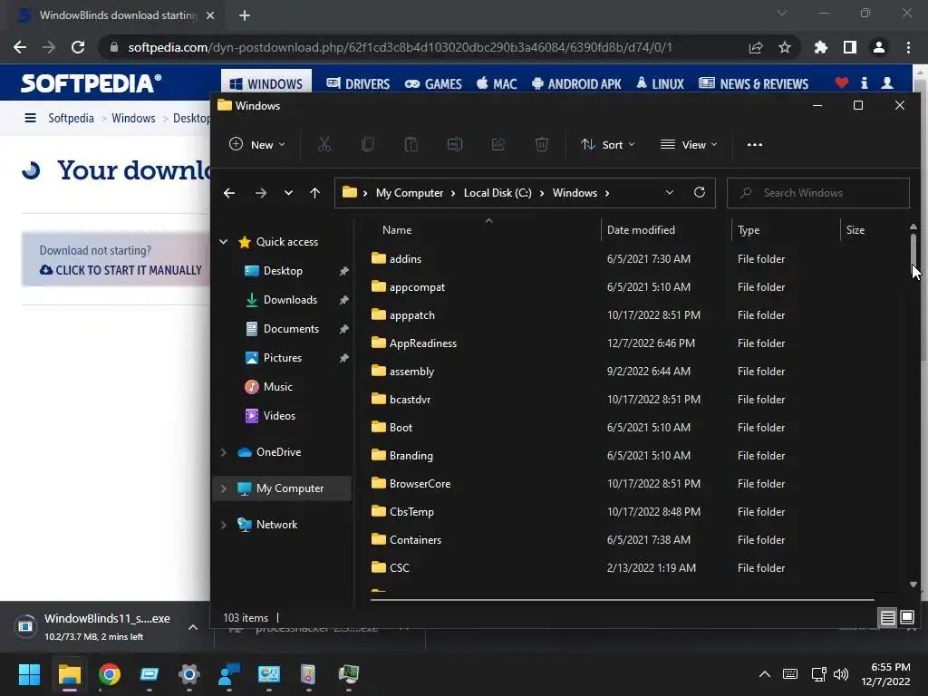Click the Softpedia info icon
Image resolution: width=928 pixels, height=696 pixels.
[864, 83]
